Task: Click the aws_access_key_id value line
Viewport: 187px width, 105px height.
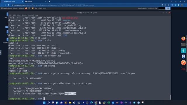Action: [32, 61]
